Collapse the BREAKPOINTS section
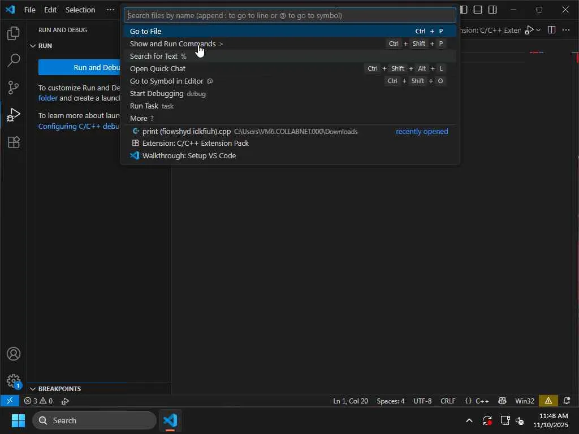 click(x=32, y=389)
